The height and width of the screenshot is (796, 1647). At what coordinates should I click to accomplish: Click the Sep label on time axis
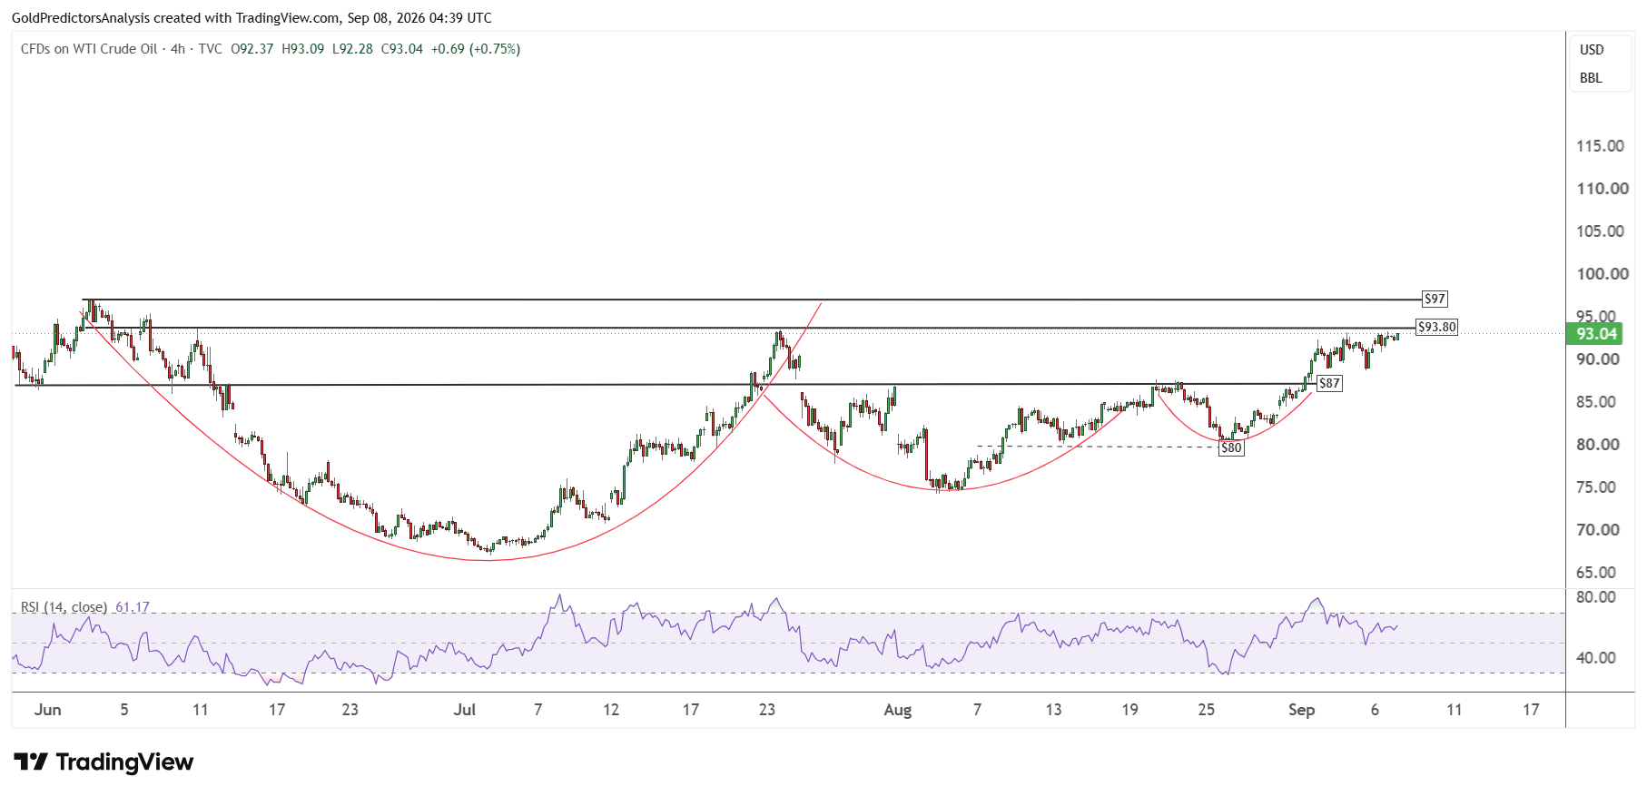point(1301,710)
